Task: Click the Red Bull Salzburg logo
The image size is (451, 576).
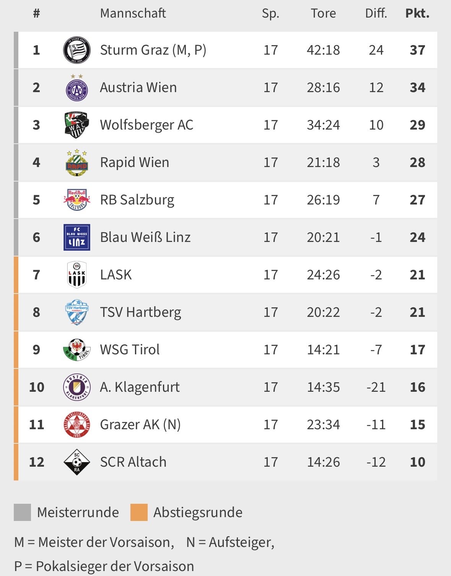Action: (x=77, y=200)
